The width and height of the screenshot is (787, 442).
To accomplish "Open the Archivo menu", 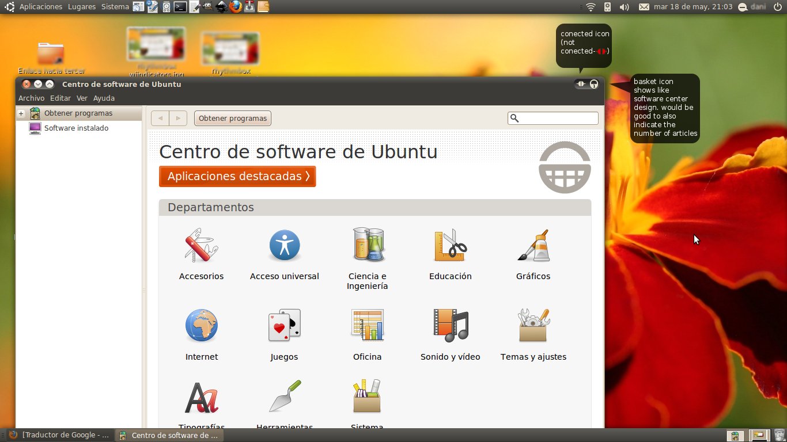I will click(x=31, y=98).
